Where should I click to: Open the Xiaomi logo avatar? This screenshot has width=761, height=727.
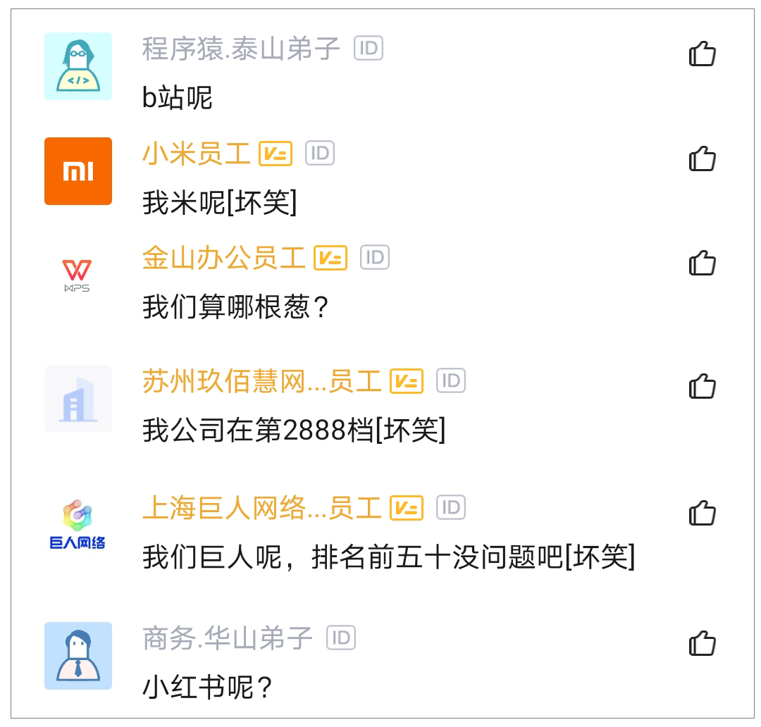tap(78, 171)
